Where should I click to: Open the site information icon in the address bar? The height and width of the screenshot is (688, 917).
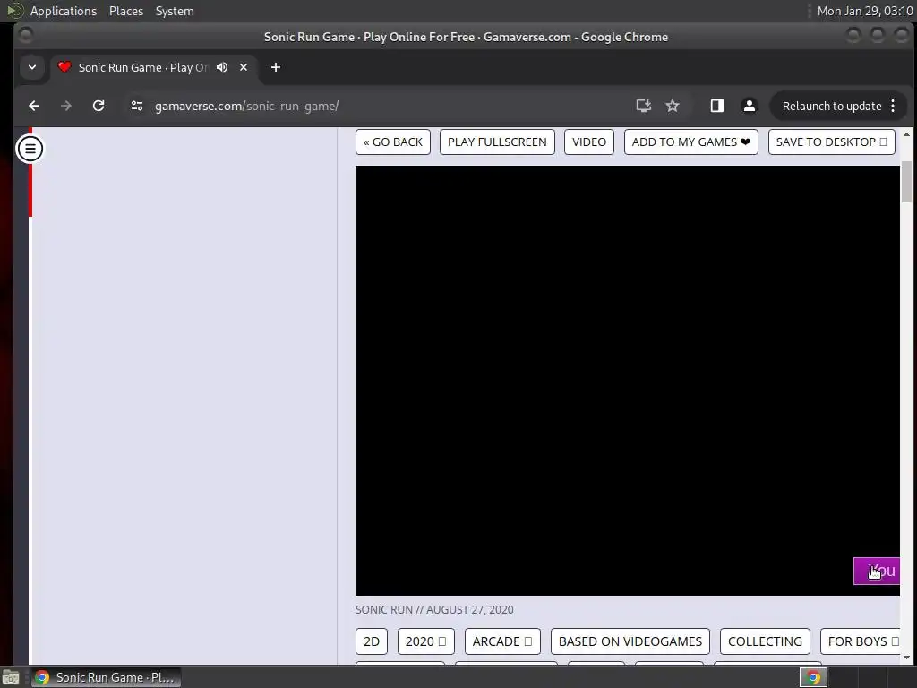point(137,106)
